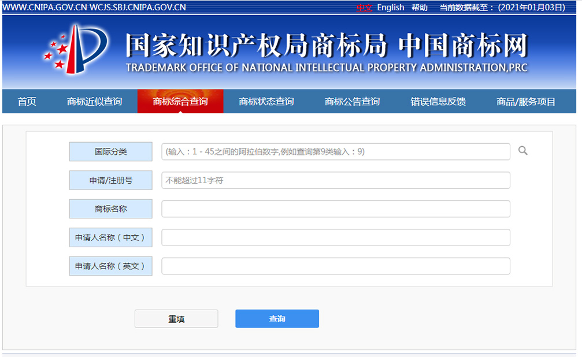Switch to 首页 navigation tab
This screenshot has width=582, height=357.
click(25, 101)
